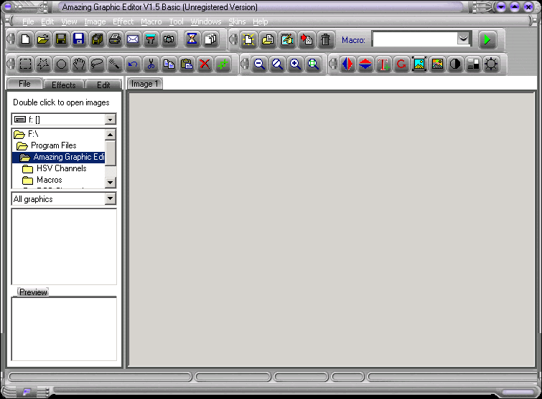Select the ellipse selection tool
542x399 pixels.
click(61, 64)
